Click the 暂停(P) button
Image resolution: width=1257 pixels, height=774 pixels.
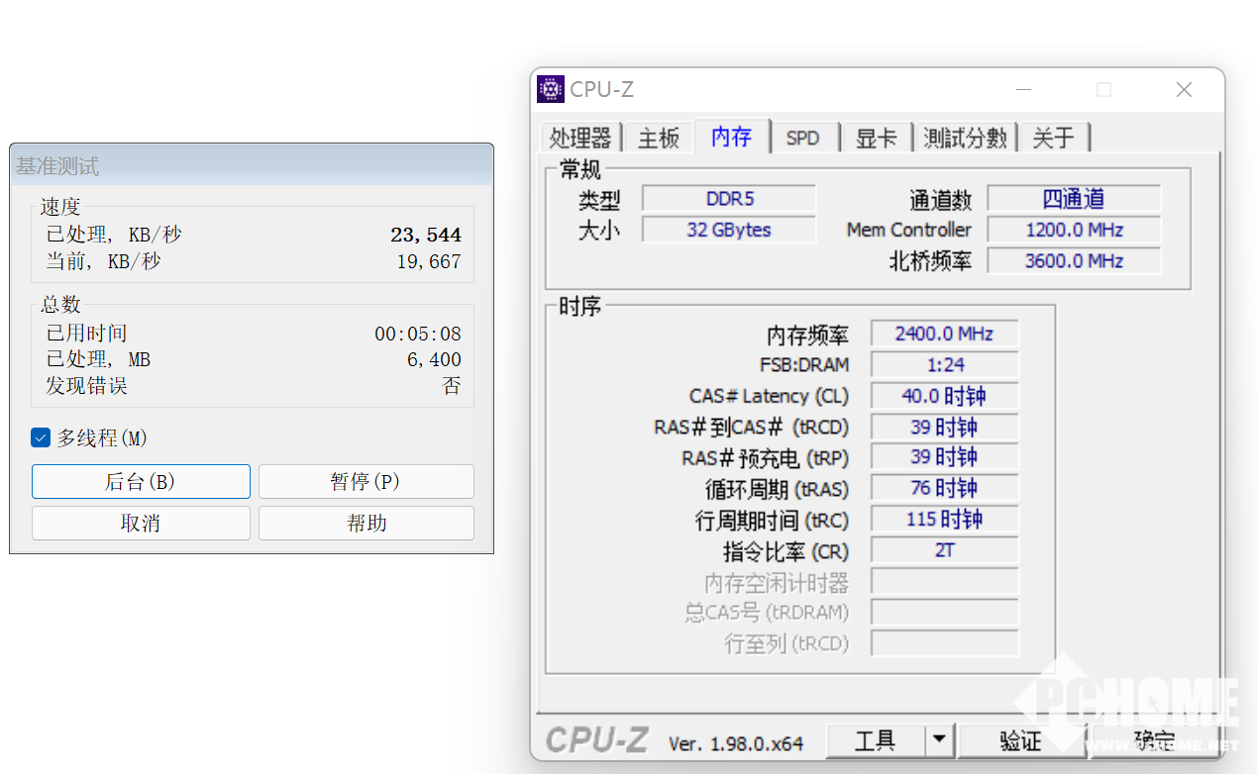click(x=366, y=482)
